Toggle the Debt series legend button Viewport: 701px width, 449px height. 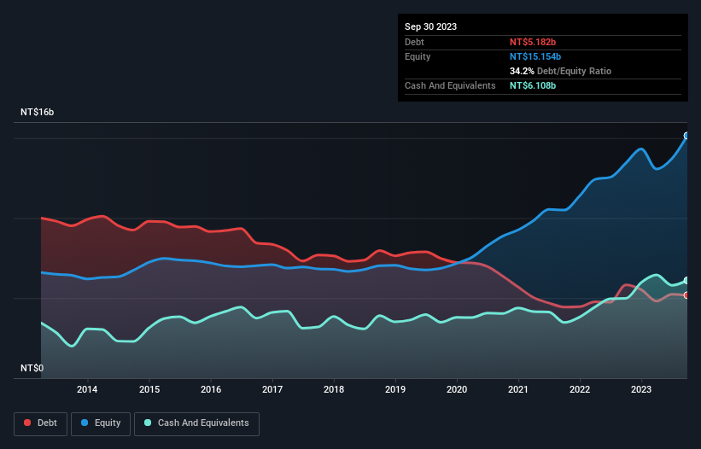pyautogui.click(x=41, y=423)
